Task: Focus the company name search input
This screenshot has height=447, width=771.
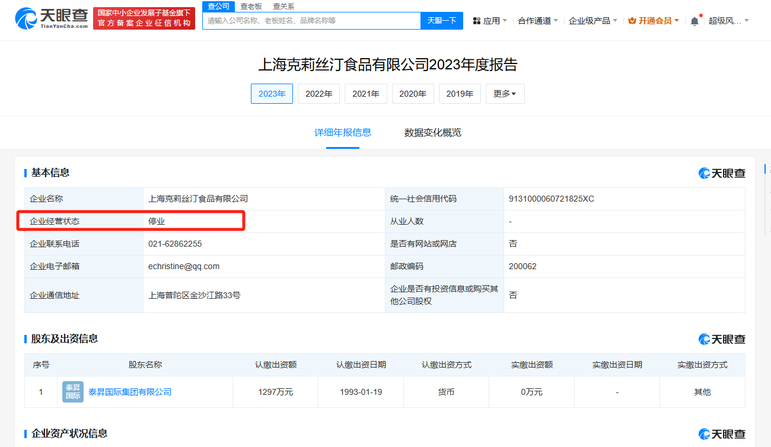Action: point(312,21)
